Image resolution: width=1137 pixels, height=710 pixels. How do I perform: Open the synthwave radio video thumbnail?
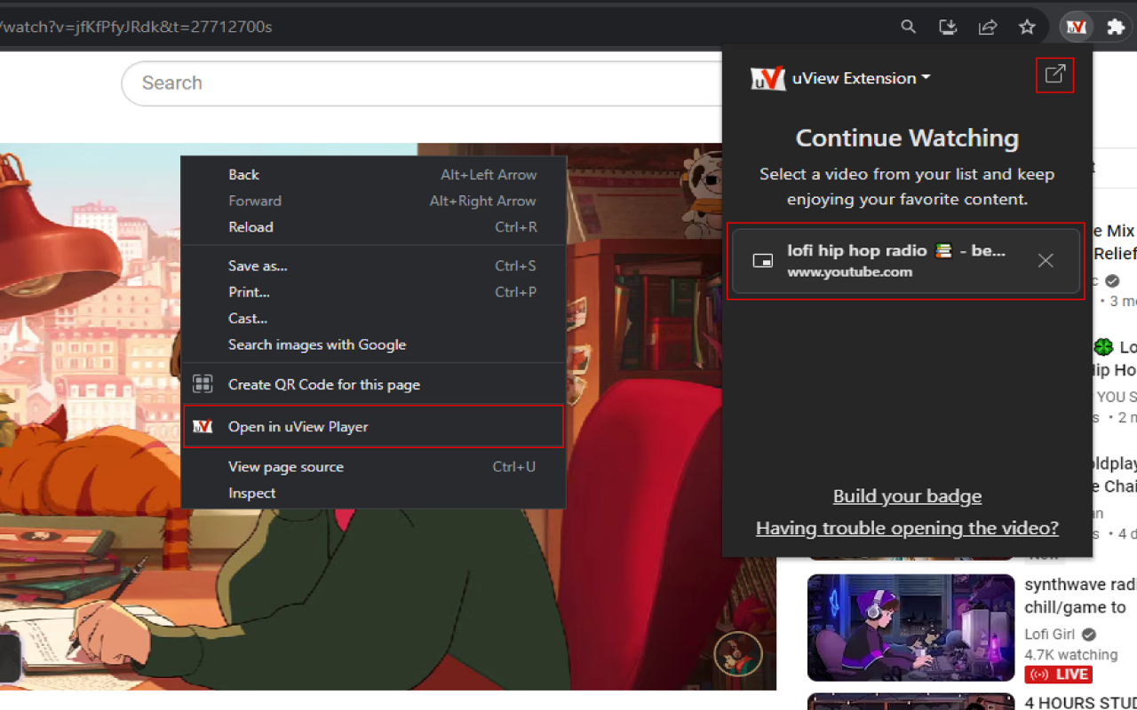point(910,627)
